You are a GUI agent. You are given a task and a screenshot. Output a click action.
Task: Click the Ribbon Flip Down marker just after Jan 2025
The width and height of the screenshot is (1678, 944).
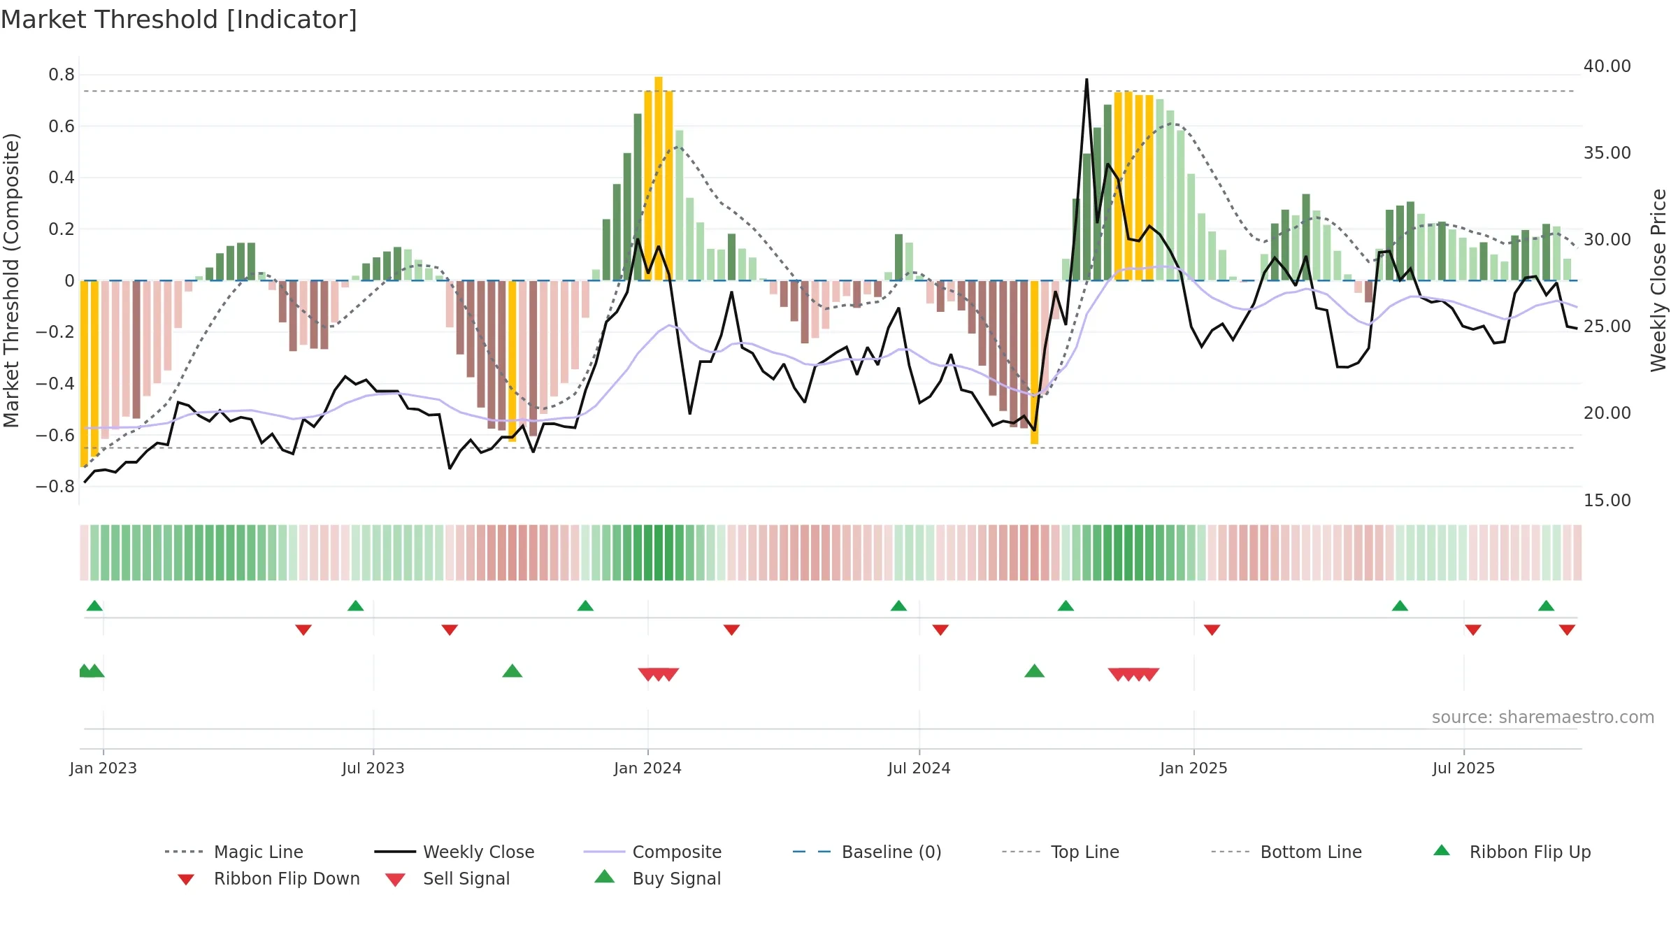[1212, 630]
